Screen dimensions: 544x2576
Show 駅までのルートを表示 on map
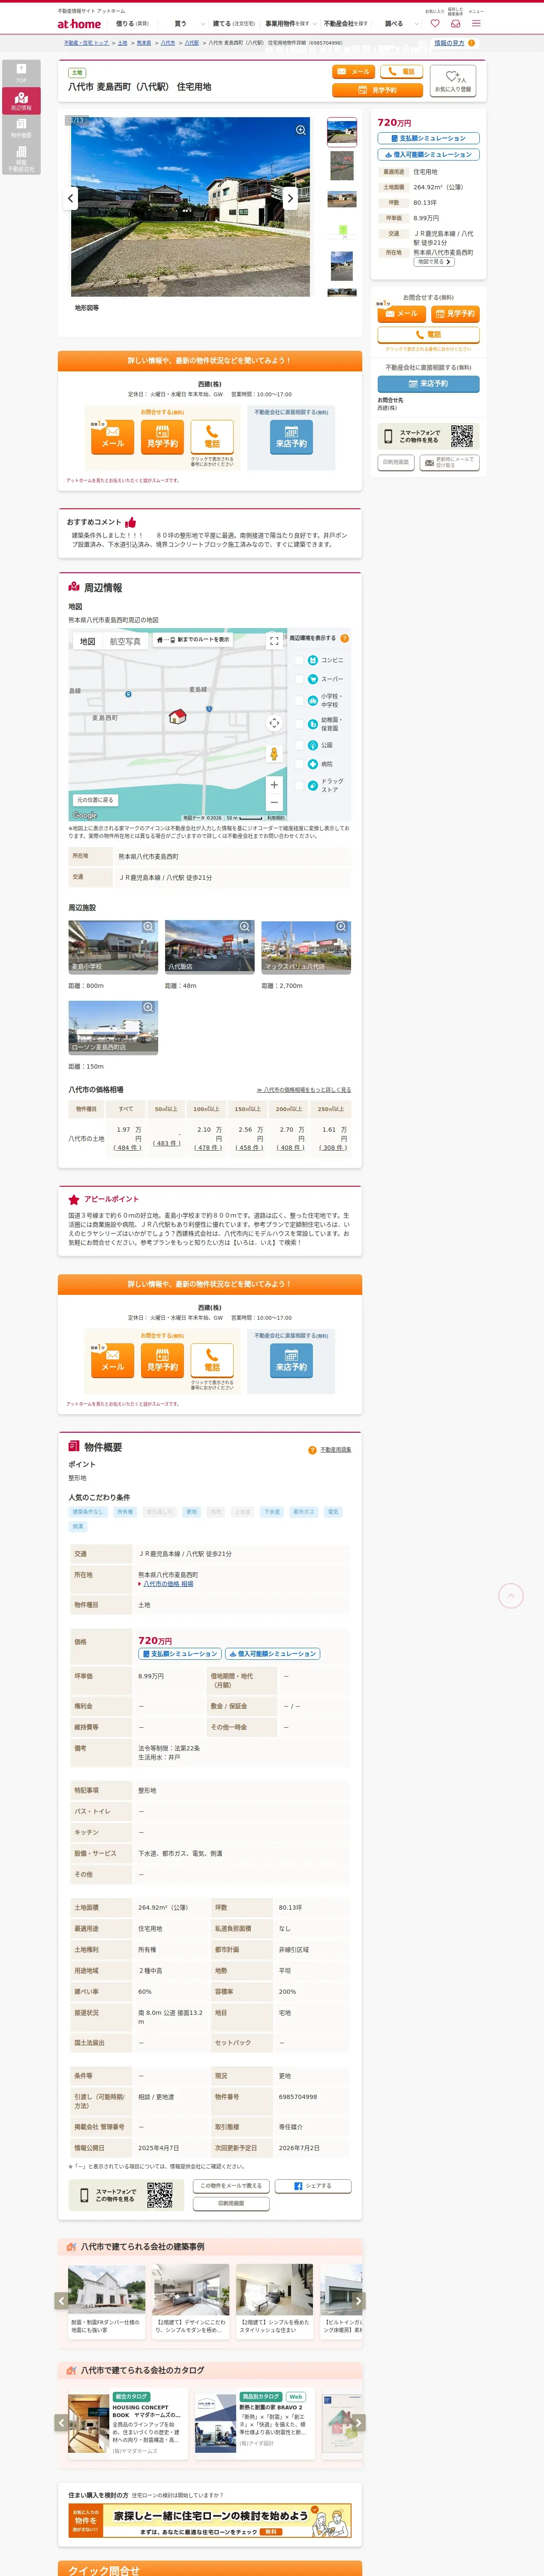tap(192, 640)
